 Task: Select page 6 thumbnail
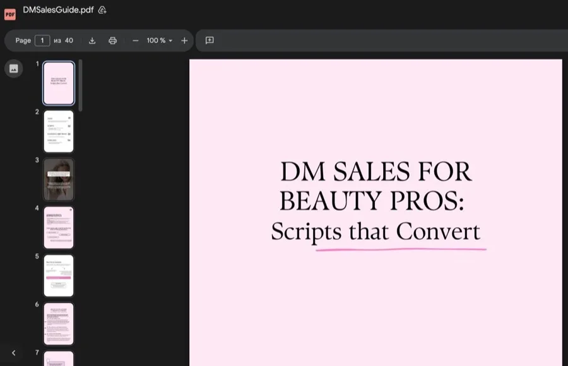coord(59,324)
